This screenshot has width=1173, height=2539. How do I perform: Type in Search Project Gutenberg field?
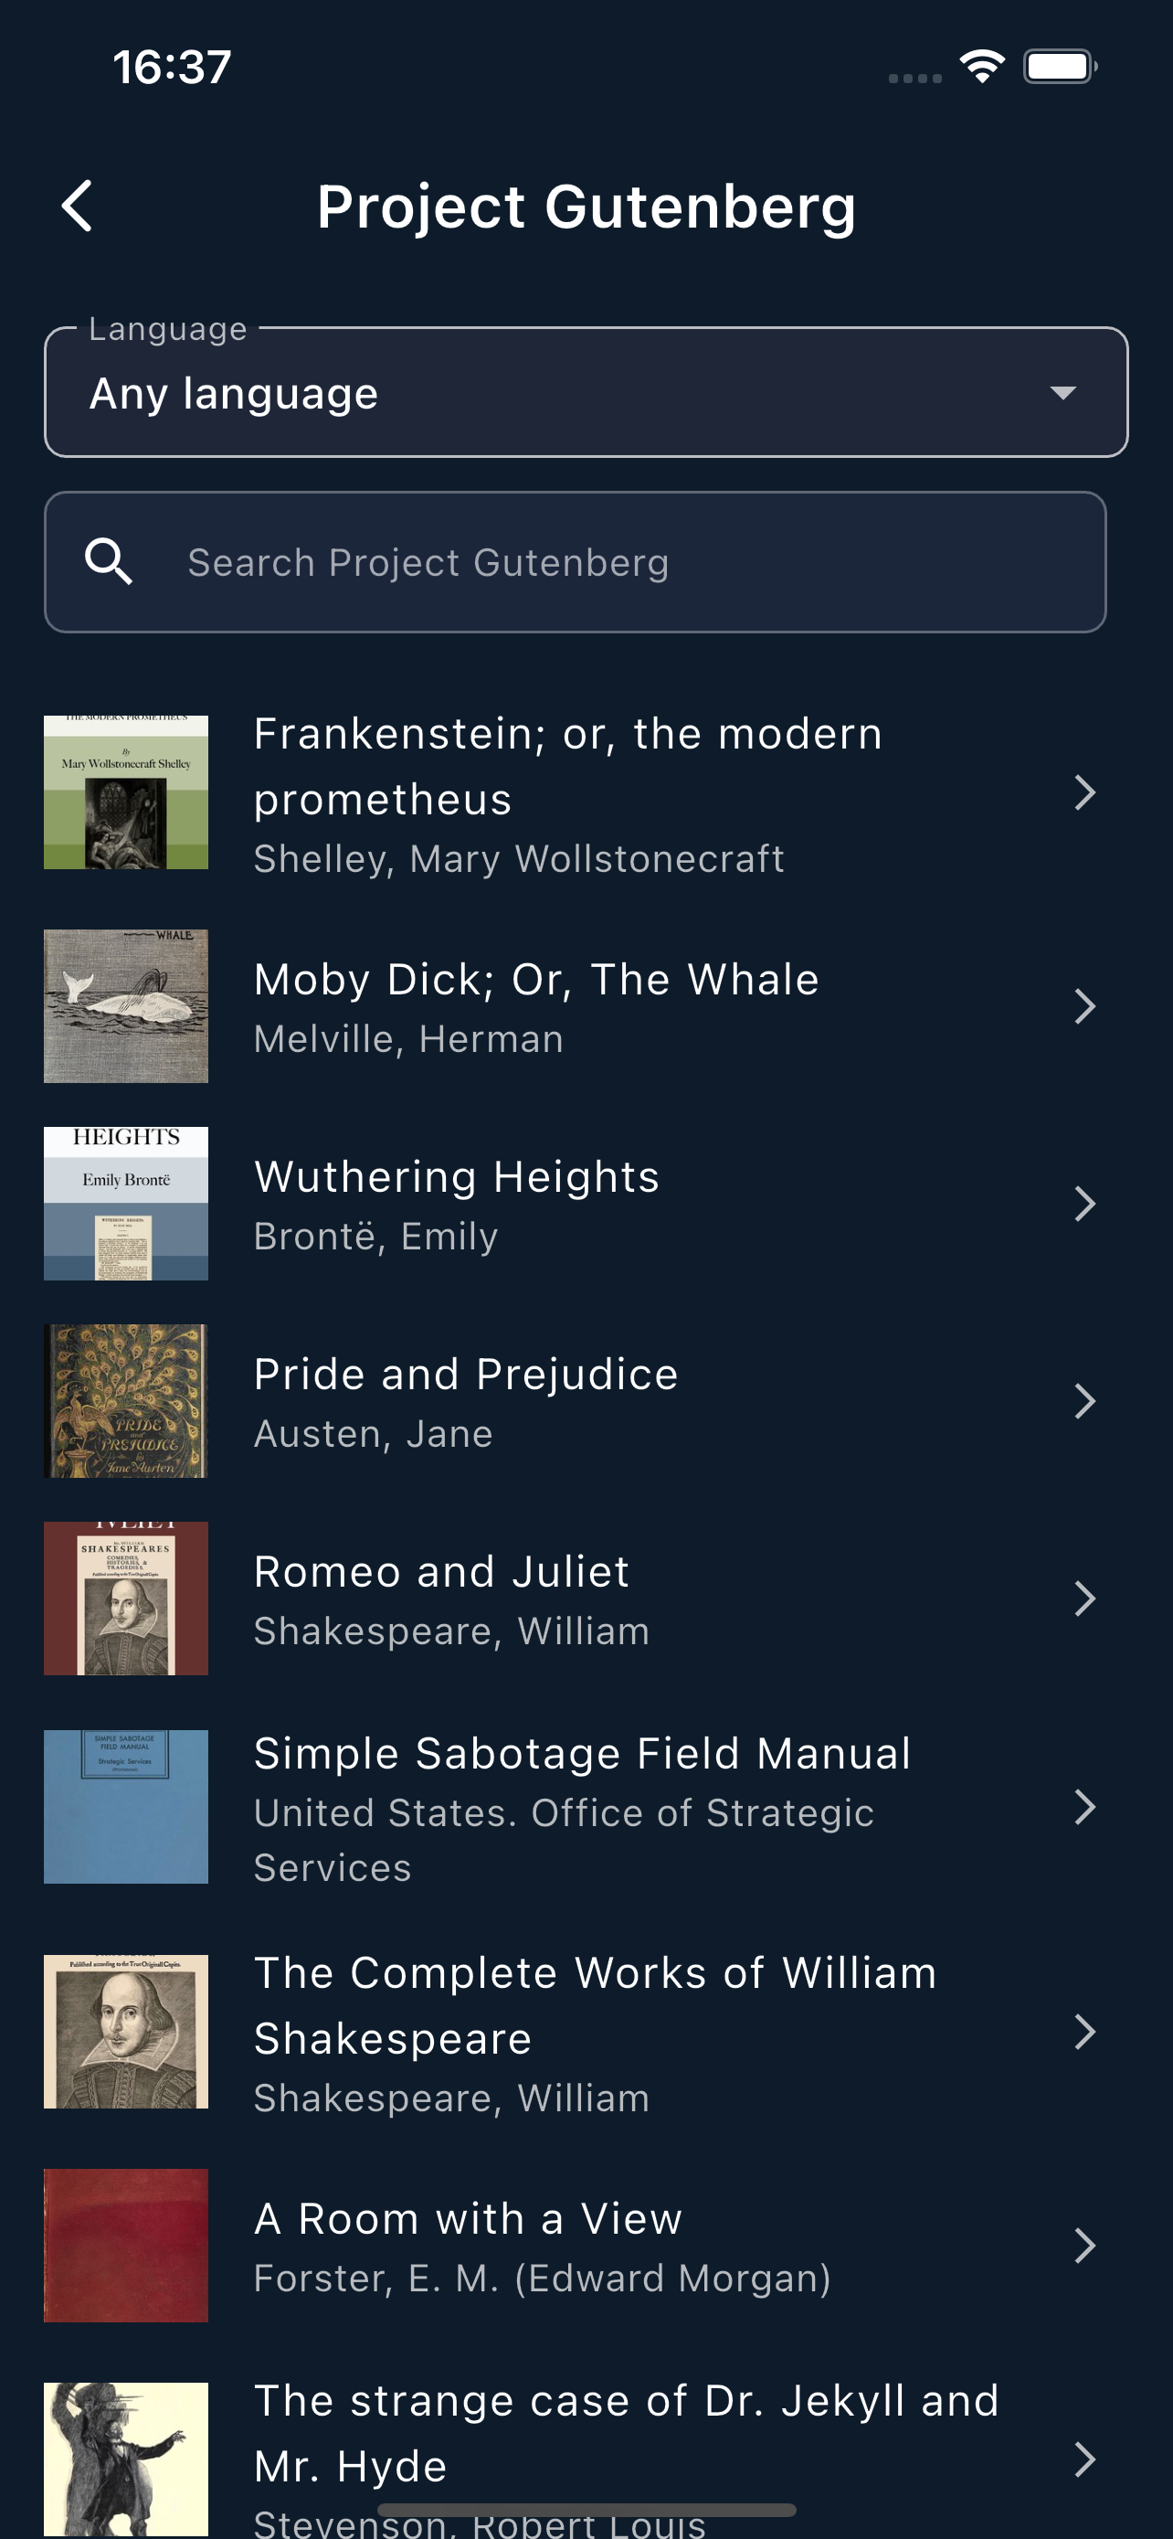click(x=630, y=562)
